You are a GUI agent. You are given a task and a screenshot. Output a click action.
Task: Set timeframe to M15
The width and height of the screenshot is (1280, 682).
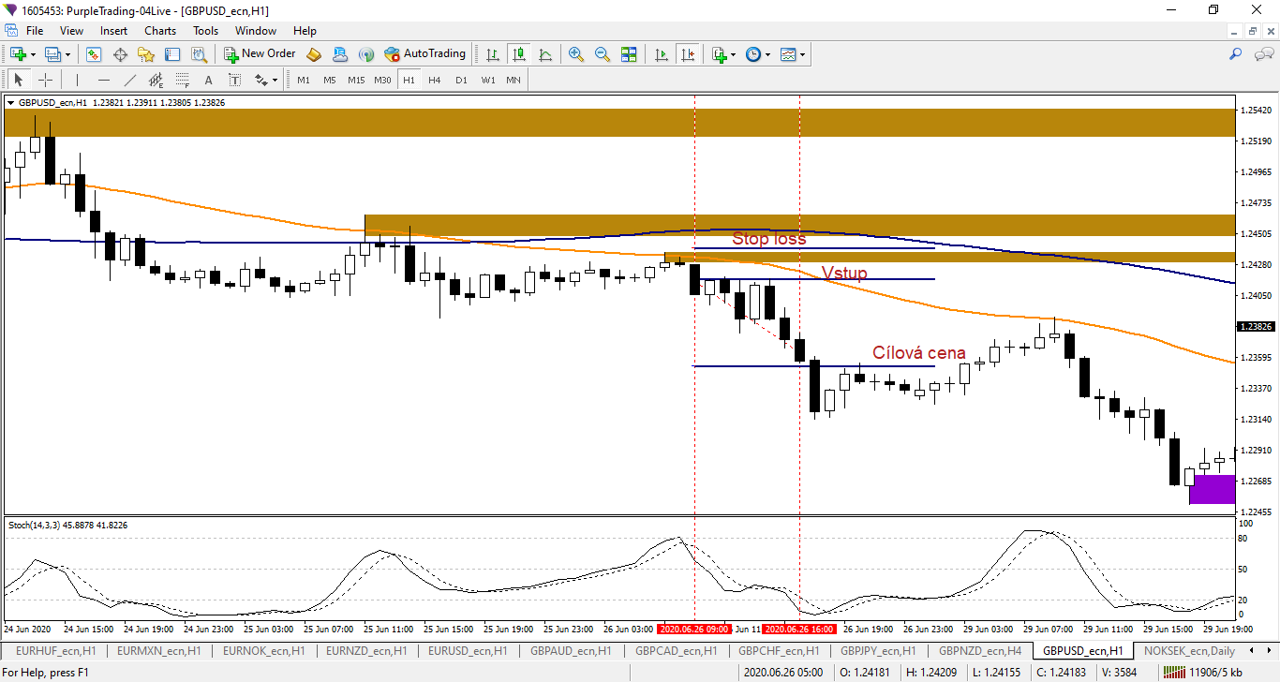pos(356,80)
